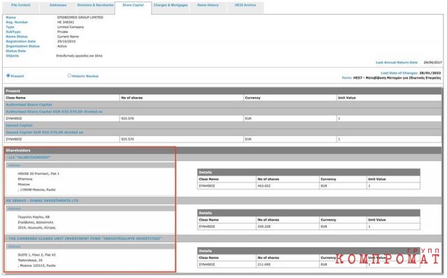
Task: Click the last changes date 28/01/2022
Action: pyautogui.click(x=430, y=73)
